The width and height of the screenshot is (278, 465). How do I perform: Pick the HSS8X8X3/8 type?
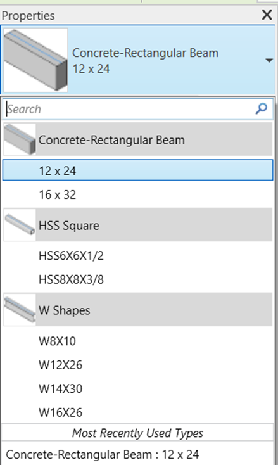[138, 279]
